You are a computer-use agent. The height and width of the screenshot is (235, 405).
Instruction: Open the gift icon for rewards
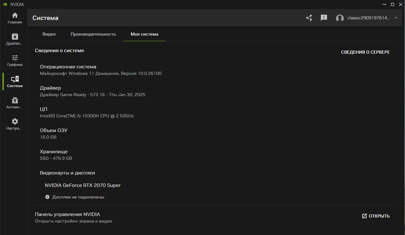pos(15,100)
